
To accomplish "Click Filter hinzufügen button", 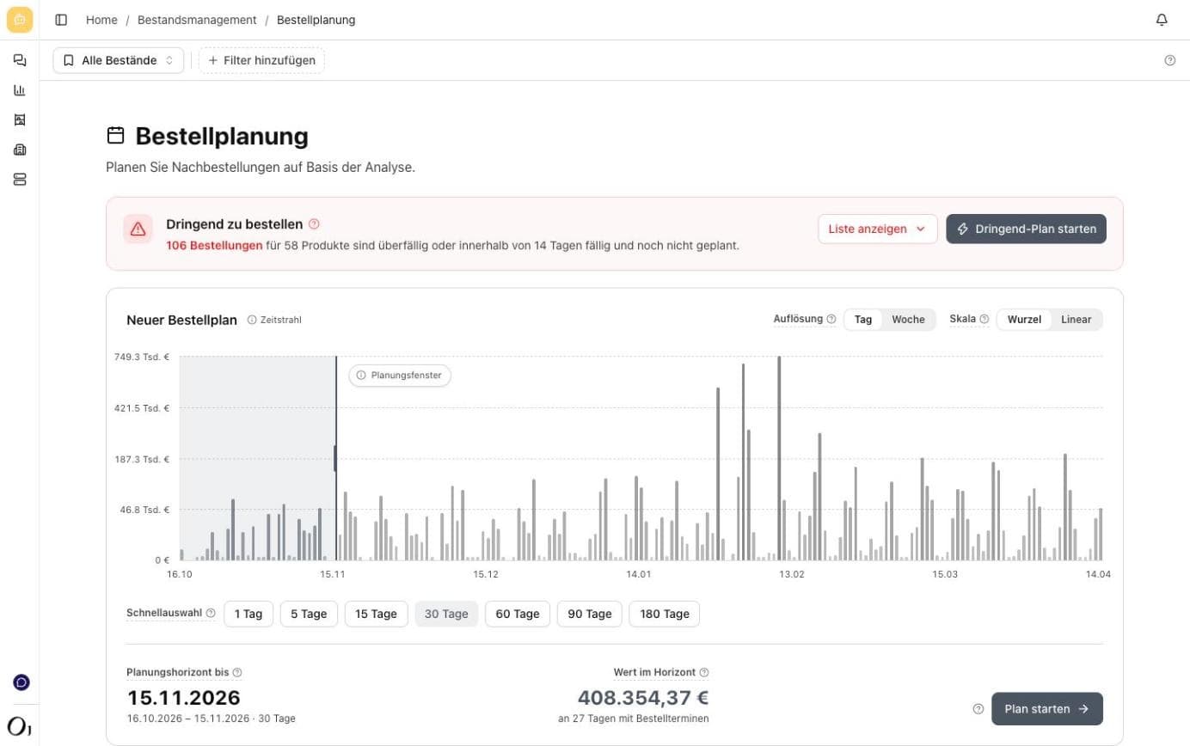I will (x=261, y=60).
